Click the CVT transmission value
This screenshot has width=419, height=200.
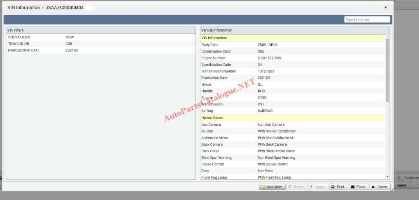(x=261, y=104)
